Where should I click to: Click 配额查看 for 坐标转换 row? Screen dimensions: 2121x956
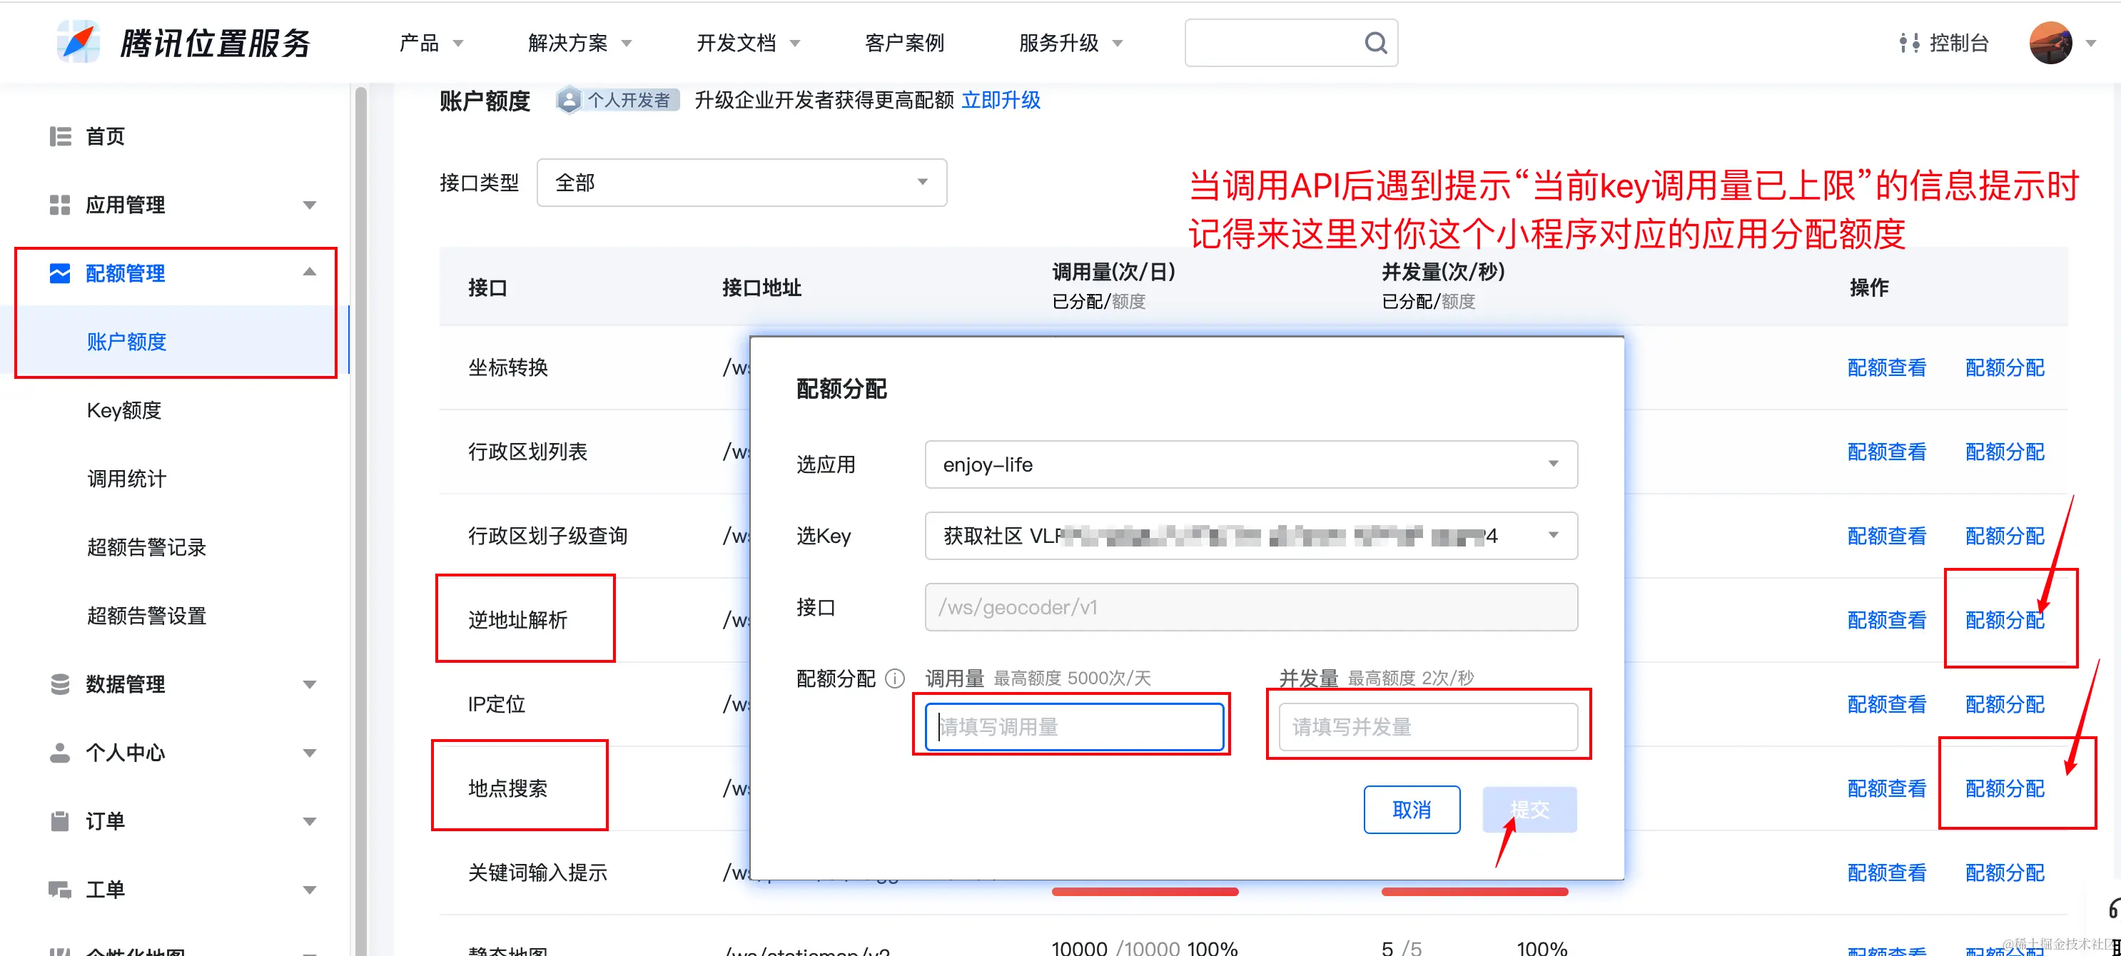coord(1886,367)
